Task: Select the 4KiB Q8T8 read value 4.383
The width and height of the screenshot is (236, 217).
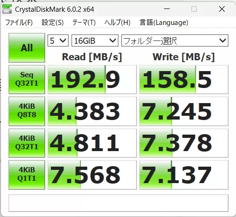Action: click(92, 111)
